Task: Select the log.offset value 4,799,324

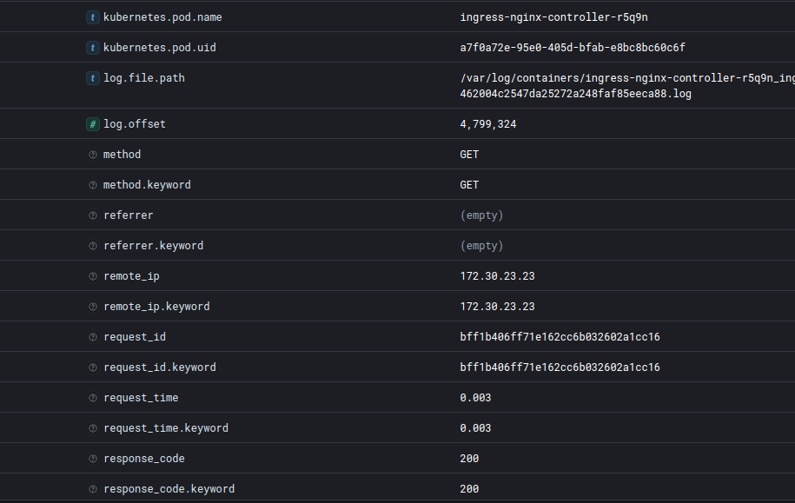Action: [x=488, y=124]
